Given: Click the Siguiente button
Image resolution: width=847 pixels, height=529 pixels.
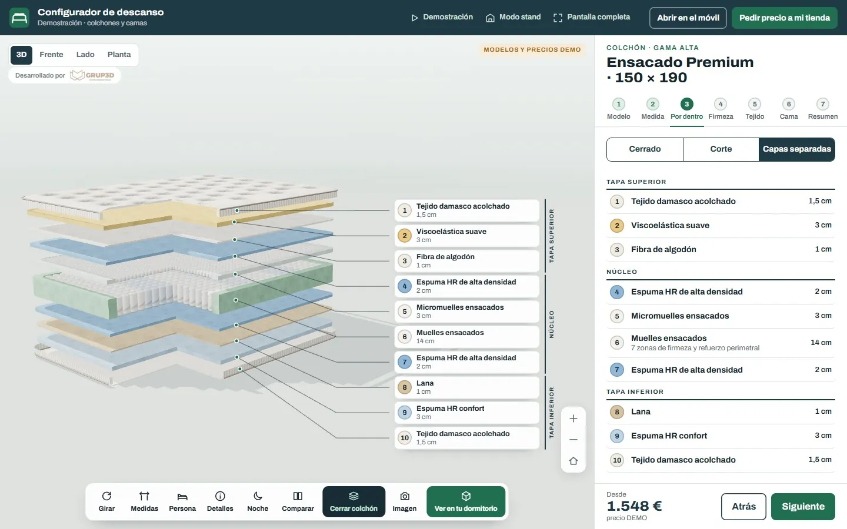Looking at the screenshot, I should coord(803,507).
